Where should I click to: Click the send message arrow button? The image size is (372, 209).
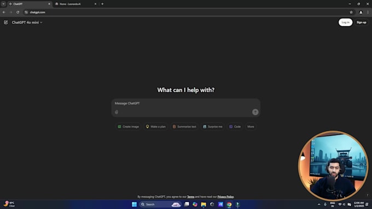[x=255, y=112]
